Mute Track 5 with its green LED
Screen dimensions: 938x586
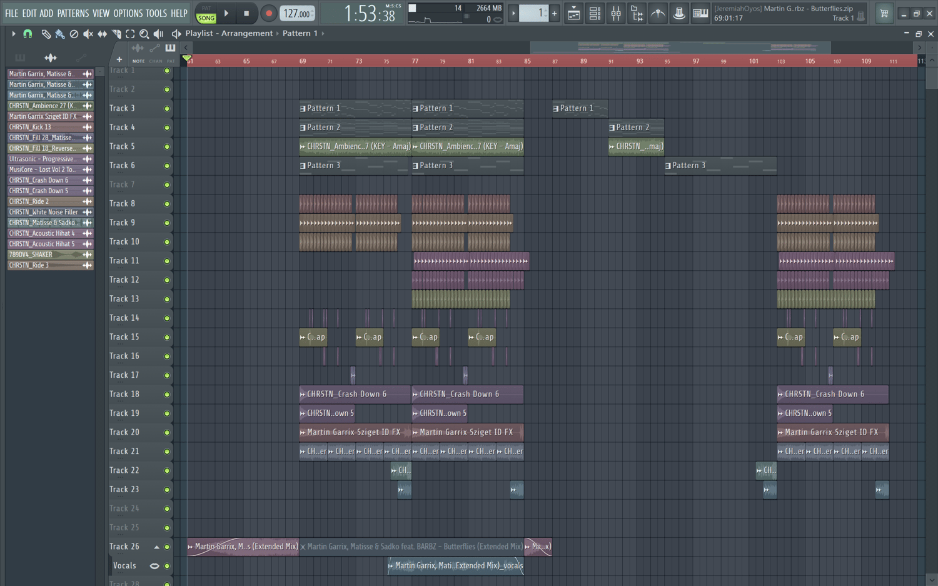tap(167, 147)
